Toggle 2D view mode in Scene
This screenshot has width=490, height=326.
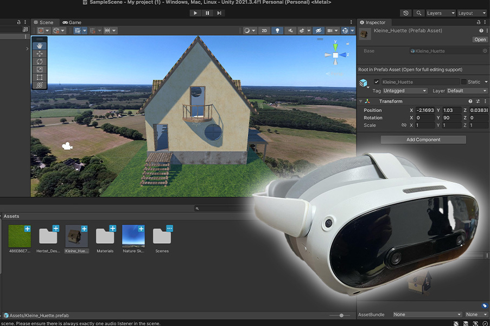[x=264, y=31]
